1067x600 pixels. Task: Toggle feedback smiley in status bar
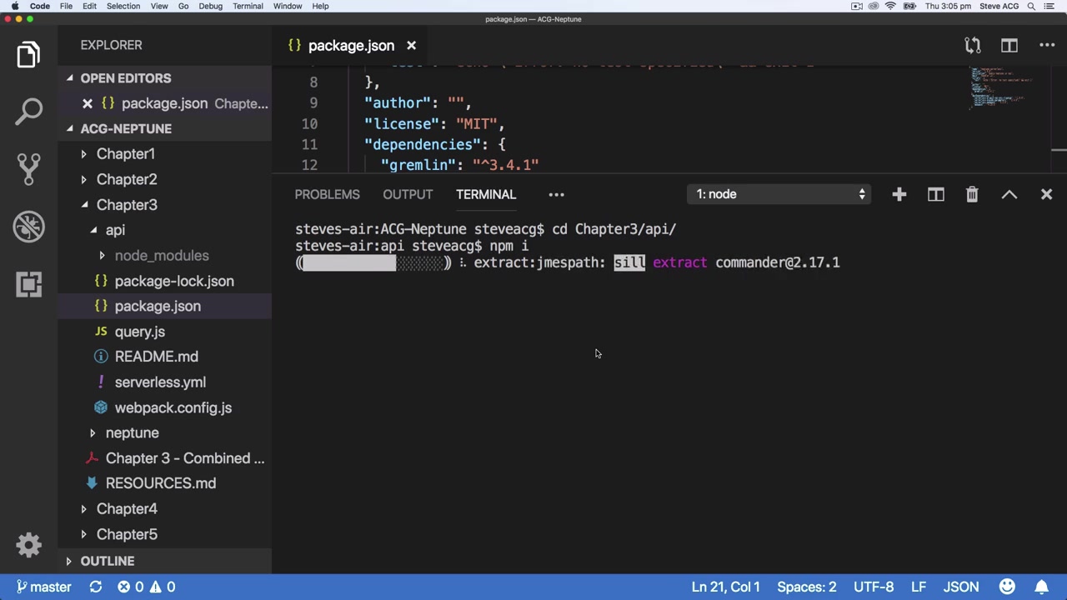[x=1007, y=587]
